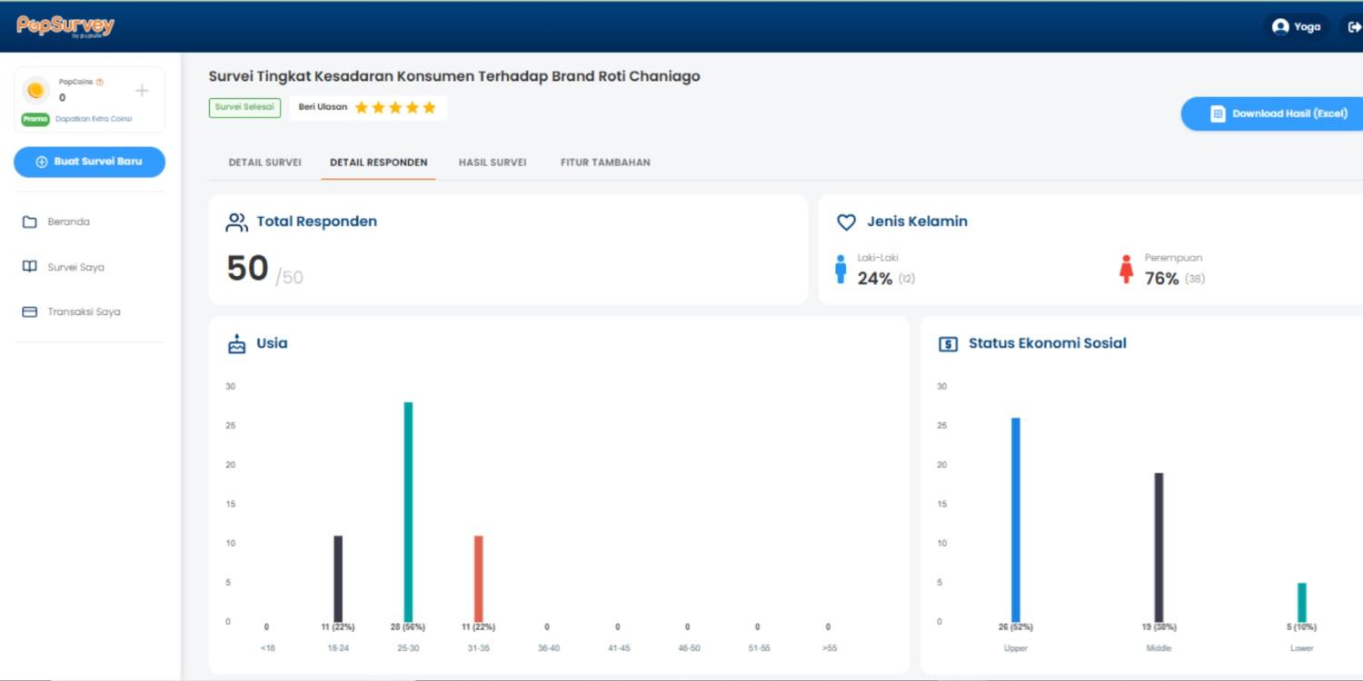Screen dimensions: 1363x681
Task: Click the Transaksi Saya card icon
Action: (30, 311)
